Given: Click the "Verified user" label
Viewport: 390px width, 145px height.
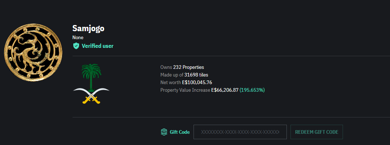Looking at the screenshot, I should click(97, 46).
